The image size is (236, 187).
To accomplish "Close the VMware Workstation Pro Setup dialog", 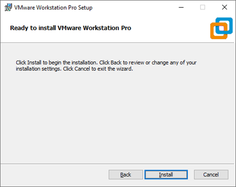I will pos(225,7).
